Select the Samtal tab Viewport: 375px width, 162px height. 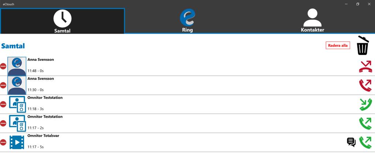tap(62, 21)
